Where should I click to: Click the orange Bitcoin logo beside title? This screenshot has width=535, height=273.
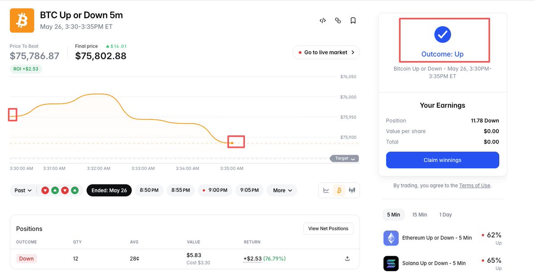[x=22, y=20]
